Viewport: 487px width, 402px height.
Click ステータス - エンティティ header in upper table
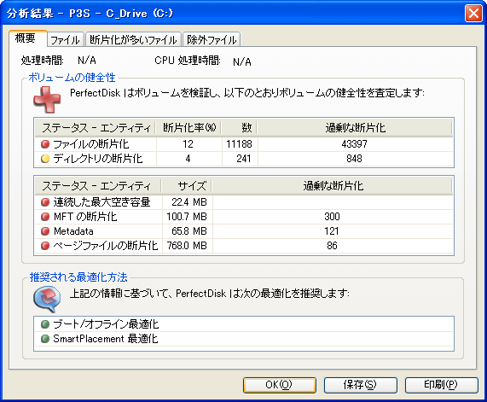pyautogui.click(x=96, y=127)
